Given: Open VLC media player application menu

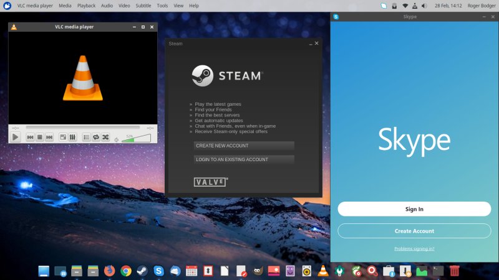Looking at the screenshot, I should click(35, 6).
